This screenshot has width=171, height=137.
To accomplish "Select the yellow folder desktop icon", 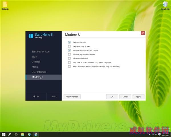I will point(5,5).
